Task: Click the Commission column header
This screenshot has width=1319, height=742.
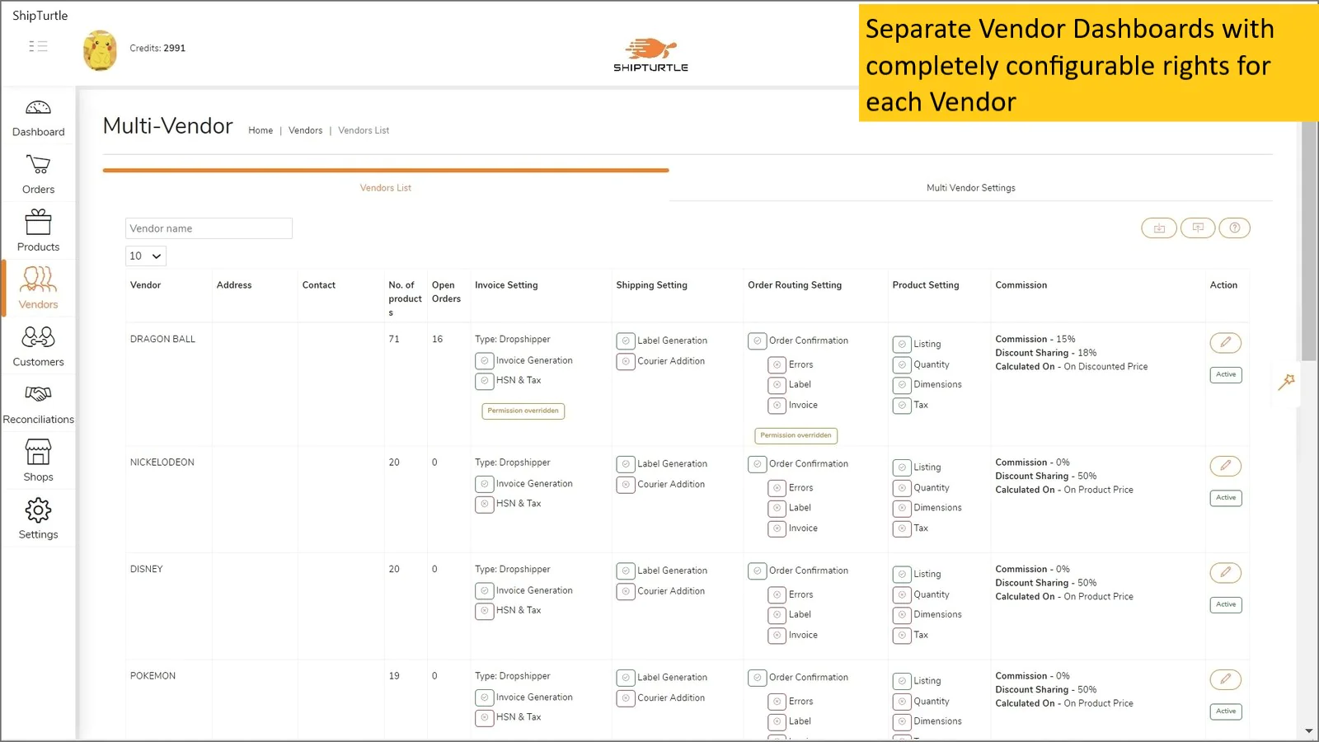Action: coord(1021,285)
